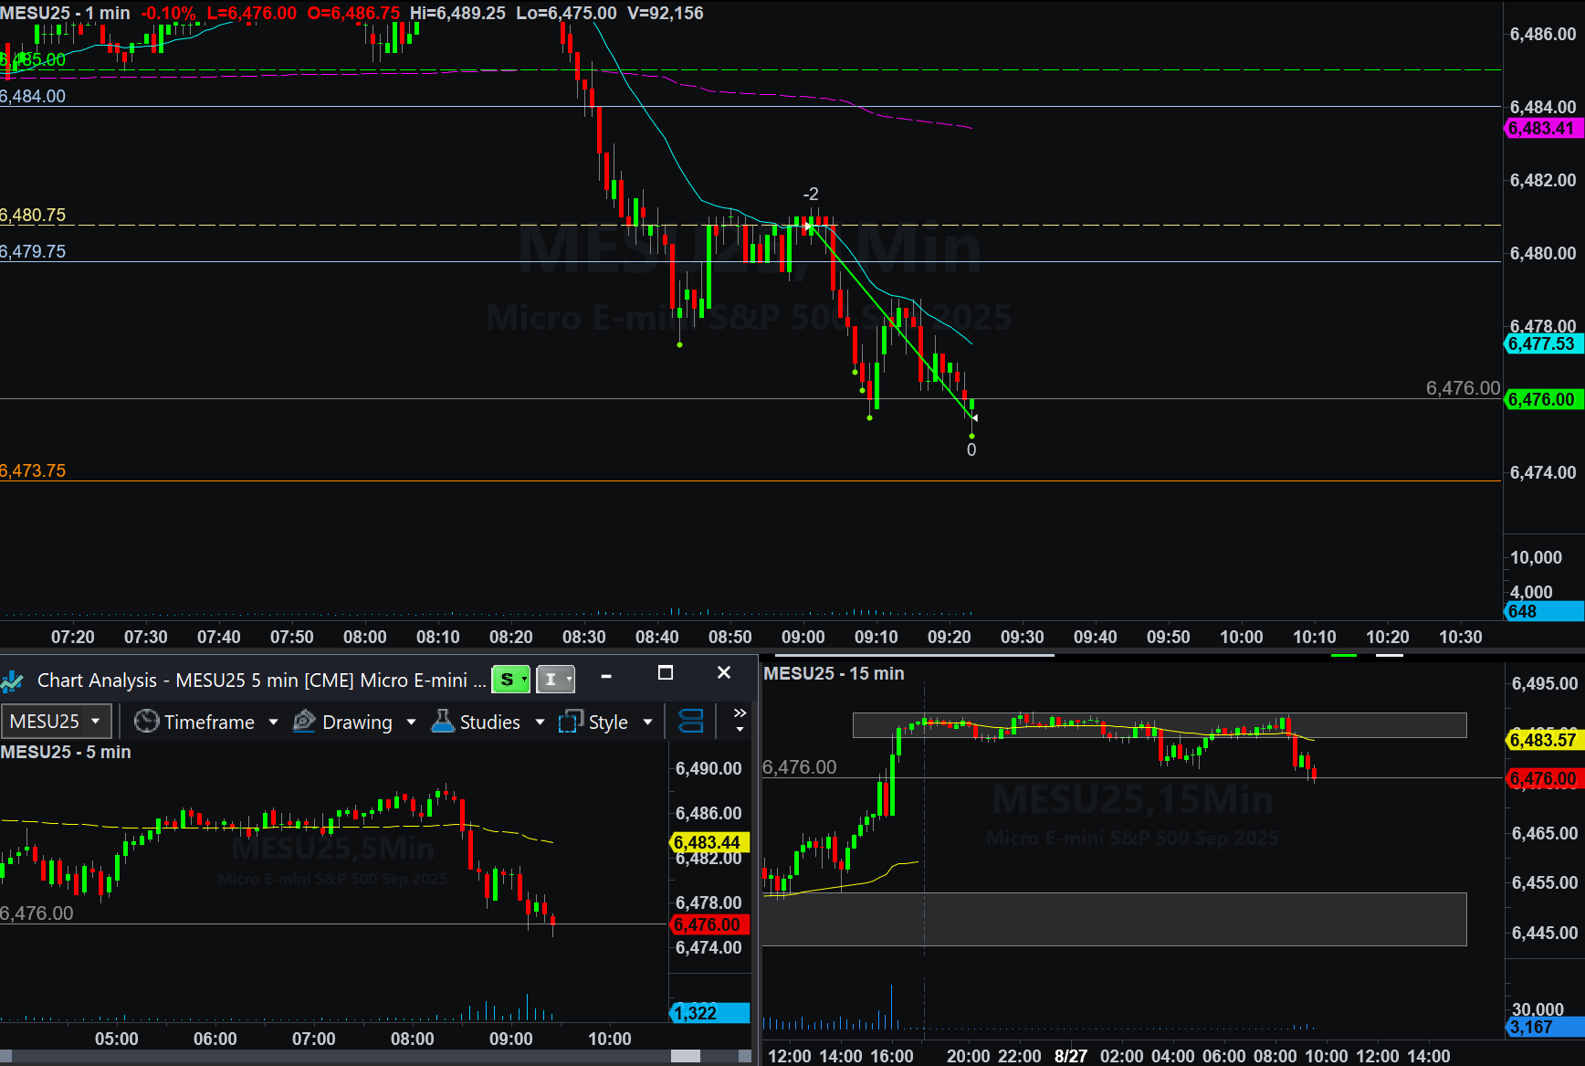Open the MESU25 symbol dropdown
Viewport: 1585px width, 1066px height.
tap(56, 722)
